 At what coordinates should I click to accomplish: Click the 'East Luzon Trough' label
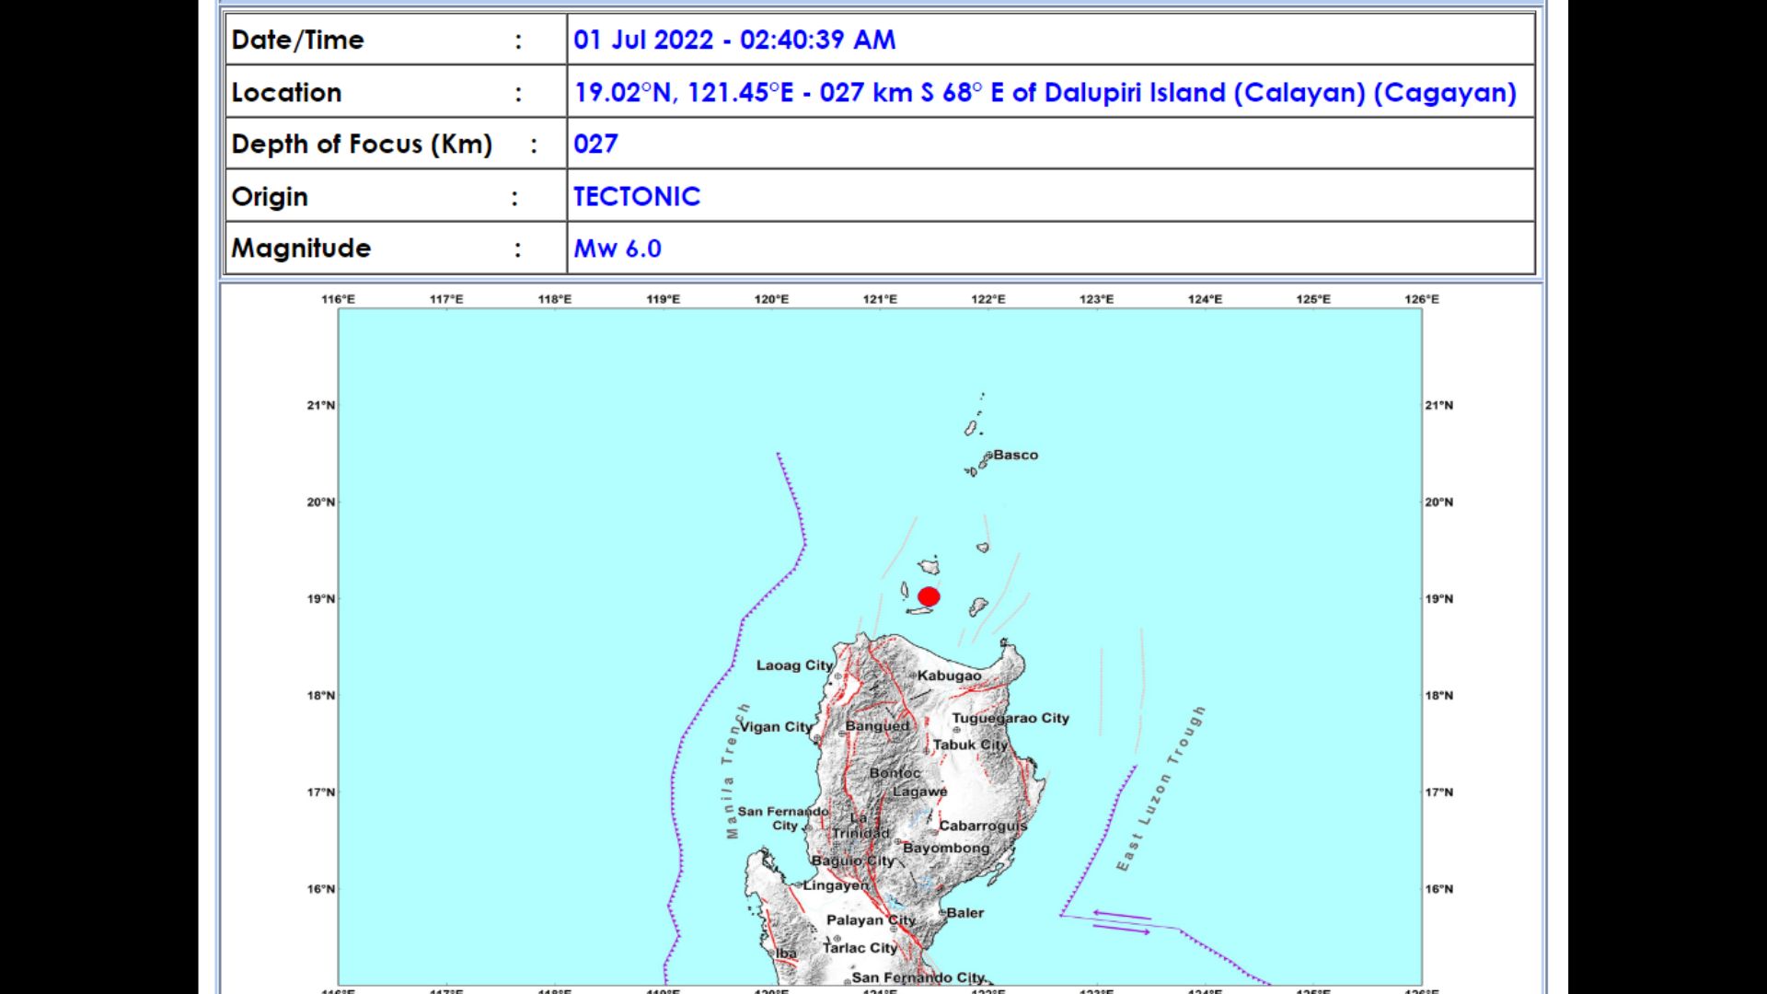click(x=1161, y=789)
